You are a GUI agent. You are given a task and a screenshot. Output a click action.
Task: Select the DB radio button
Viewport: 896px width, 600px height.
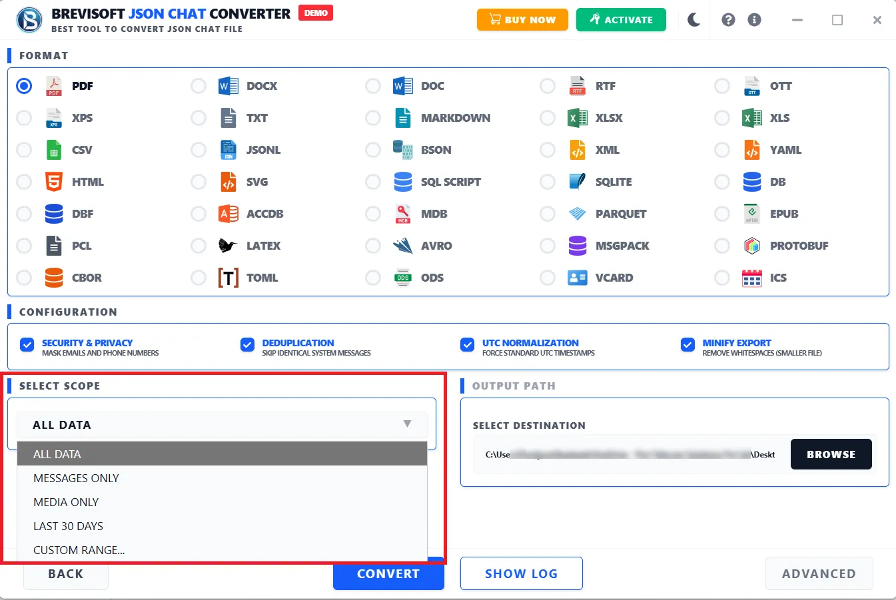[722, 182]
